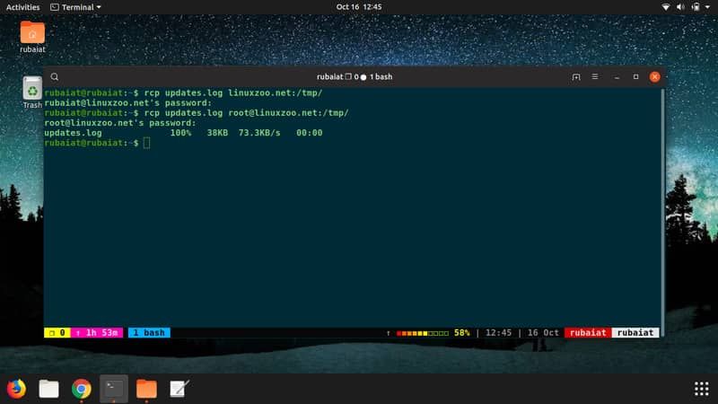Viewport: 718px width, 404px height.
Task: Open the Trash icon on desktop
Action: coord(32,90)
